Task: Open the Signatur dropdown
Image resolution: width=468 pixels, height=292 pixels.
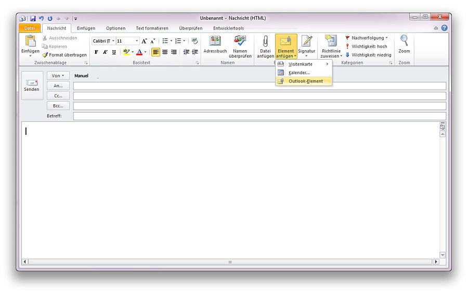Action: click(306, 47)
